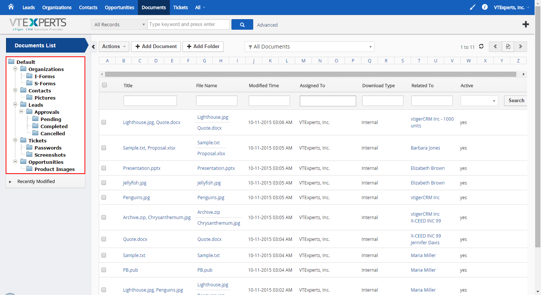541x295 pixels.
Task: Check the Jellyfish.jpg row
Action: (x=104, y=183)
